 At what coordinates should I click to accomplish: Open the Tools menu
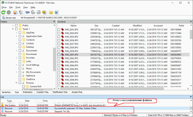[x=18, y=7]
